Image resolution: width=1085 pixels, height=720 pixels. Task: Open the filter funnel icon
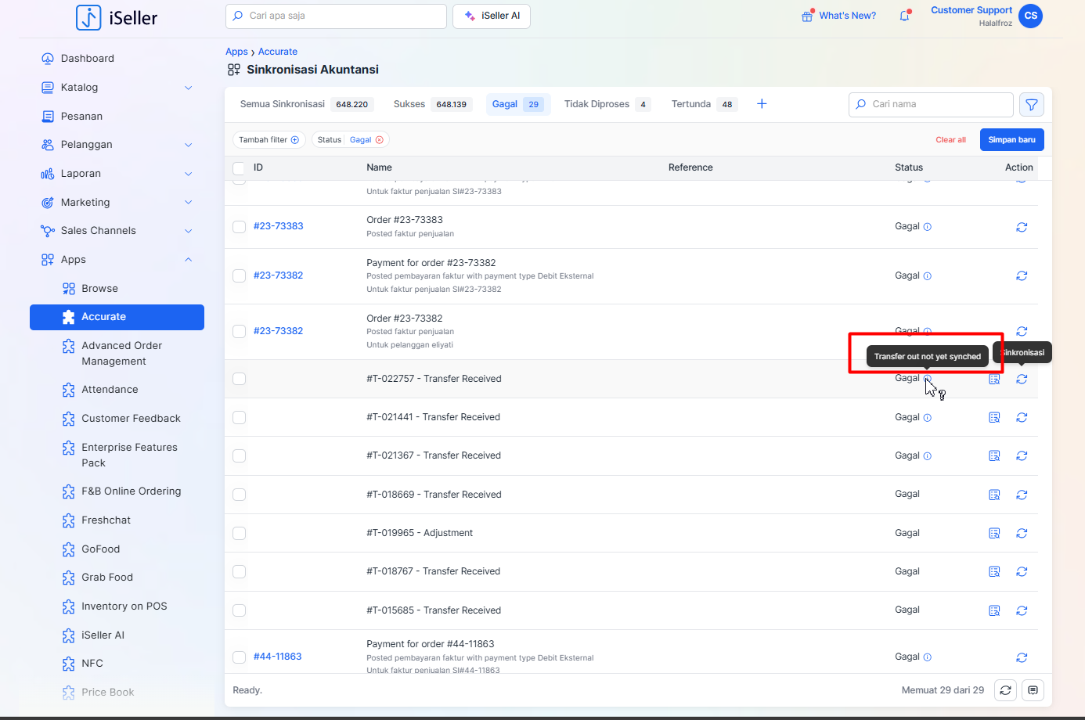(1032, 105)
